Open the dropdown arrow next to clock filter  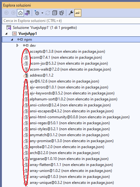pyautogui.click(x=42, y=13)
